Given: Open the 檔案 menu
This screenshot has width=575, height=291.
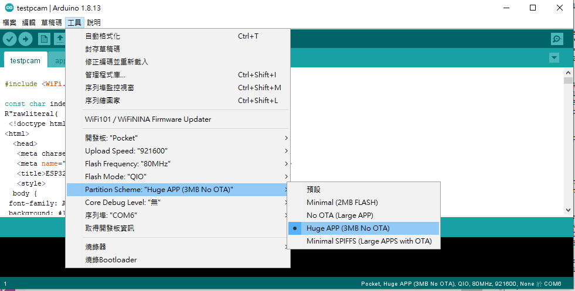Looking at the screenshot, I should coord(9,23).
